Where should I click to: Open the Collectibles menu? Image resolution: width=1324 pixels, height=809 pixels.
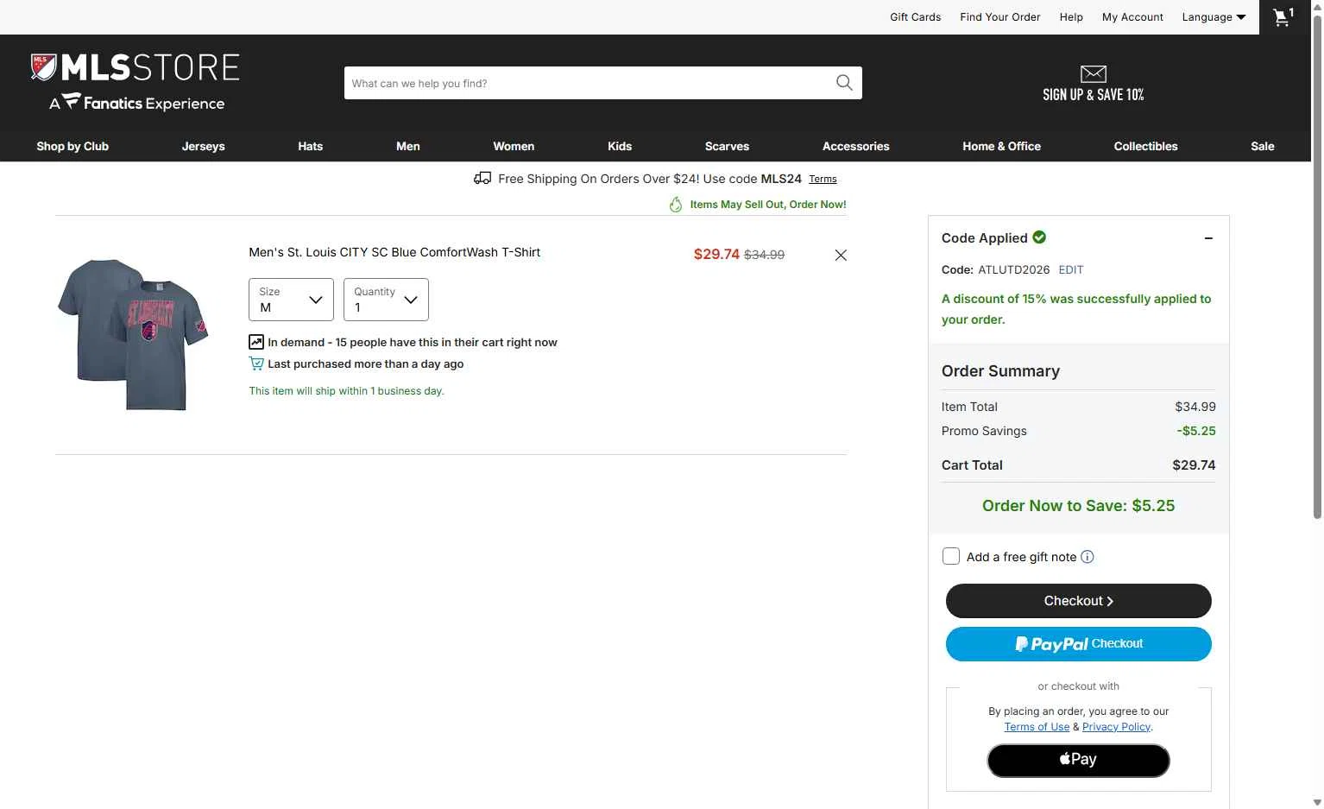pos(1146,146)
